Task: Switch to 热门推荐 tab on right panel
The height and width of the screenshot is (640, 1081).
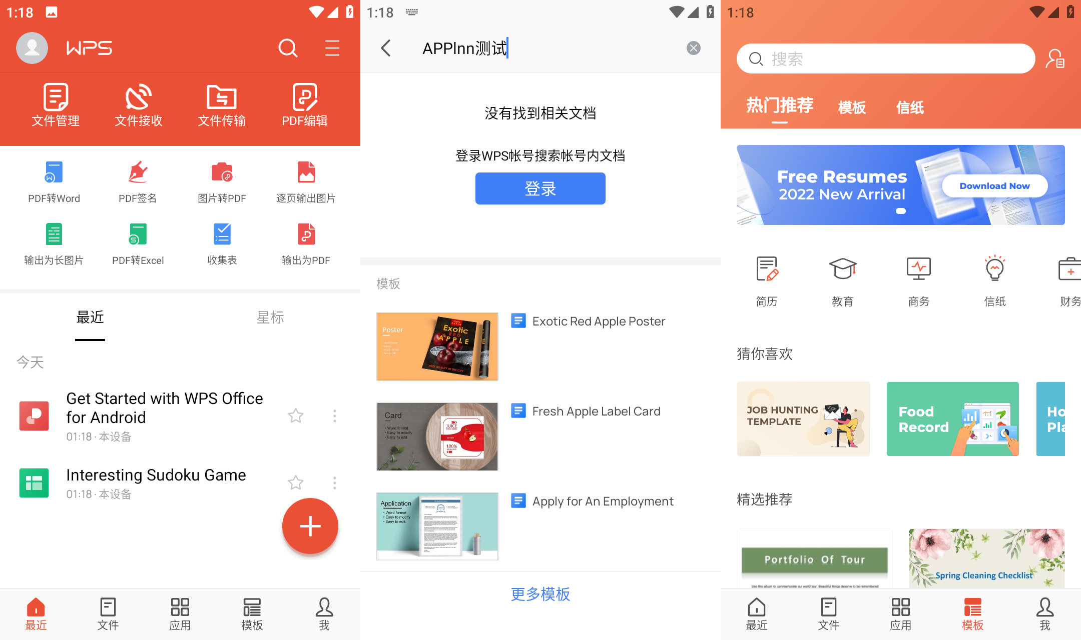Action: tap(779, 106)
